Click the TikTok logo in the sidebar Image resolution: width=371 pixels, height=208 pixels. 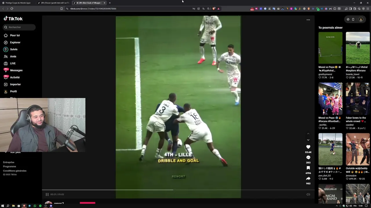coord(13,18)
